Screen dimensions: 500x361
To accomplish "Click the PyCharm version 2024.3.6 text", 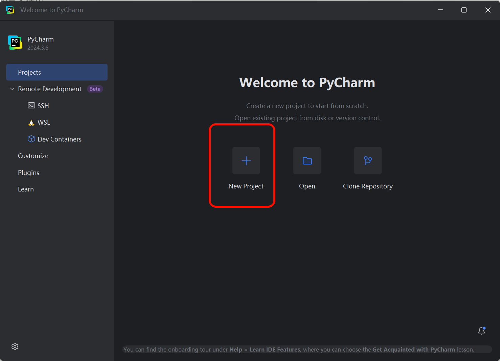I will coord(38,48).
